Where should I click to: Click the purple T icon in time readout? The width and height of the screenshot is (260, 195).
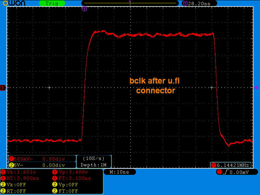tap(185, 3)
